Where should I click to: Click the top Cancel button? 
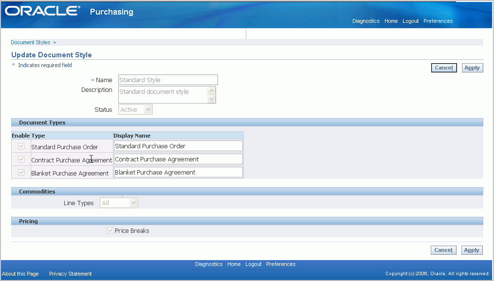tap(443, 68)
